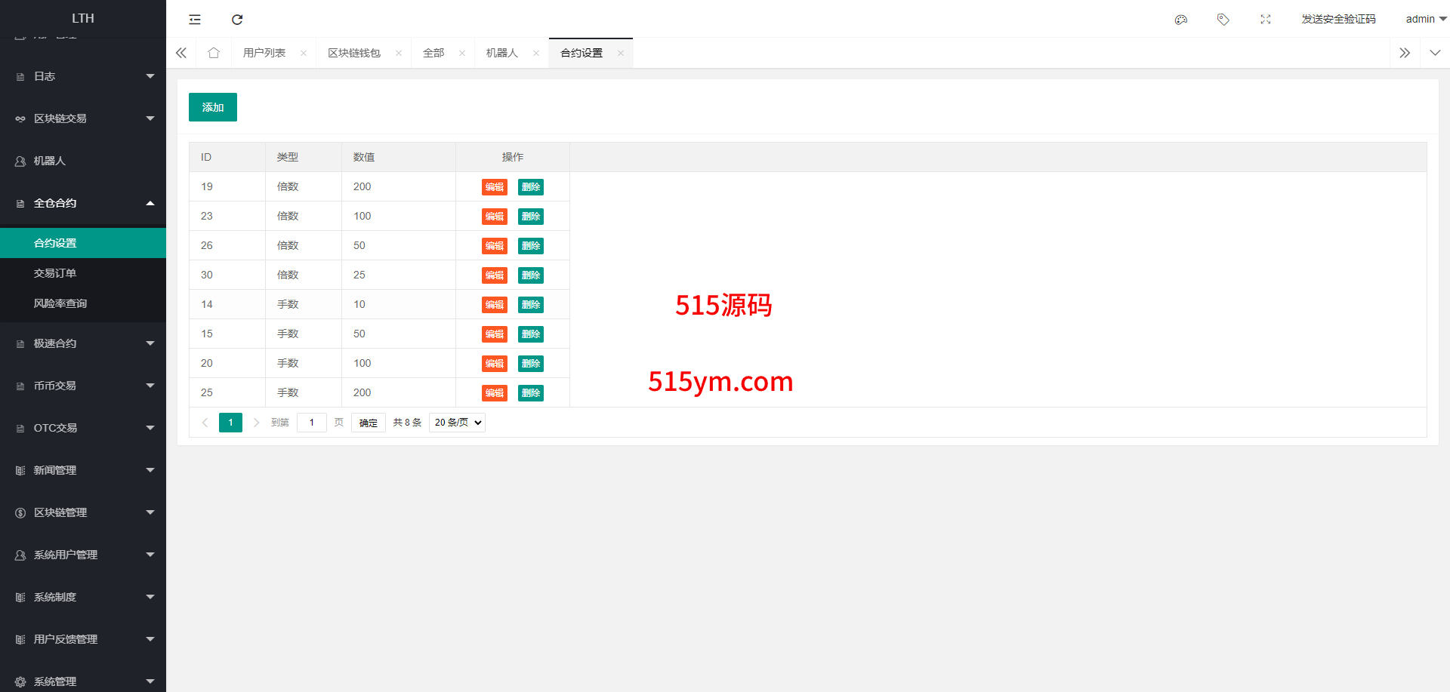Open the theme palette icon
The height and width of the screenshot is (692, 1450).
(x=1181, y=20)
